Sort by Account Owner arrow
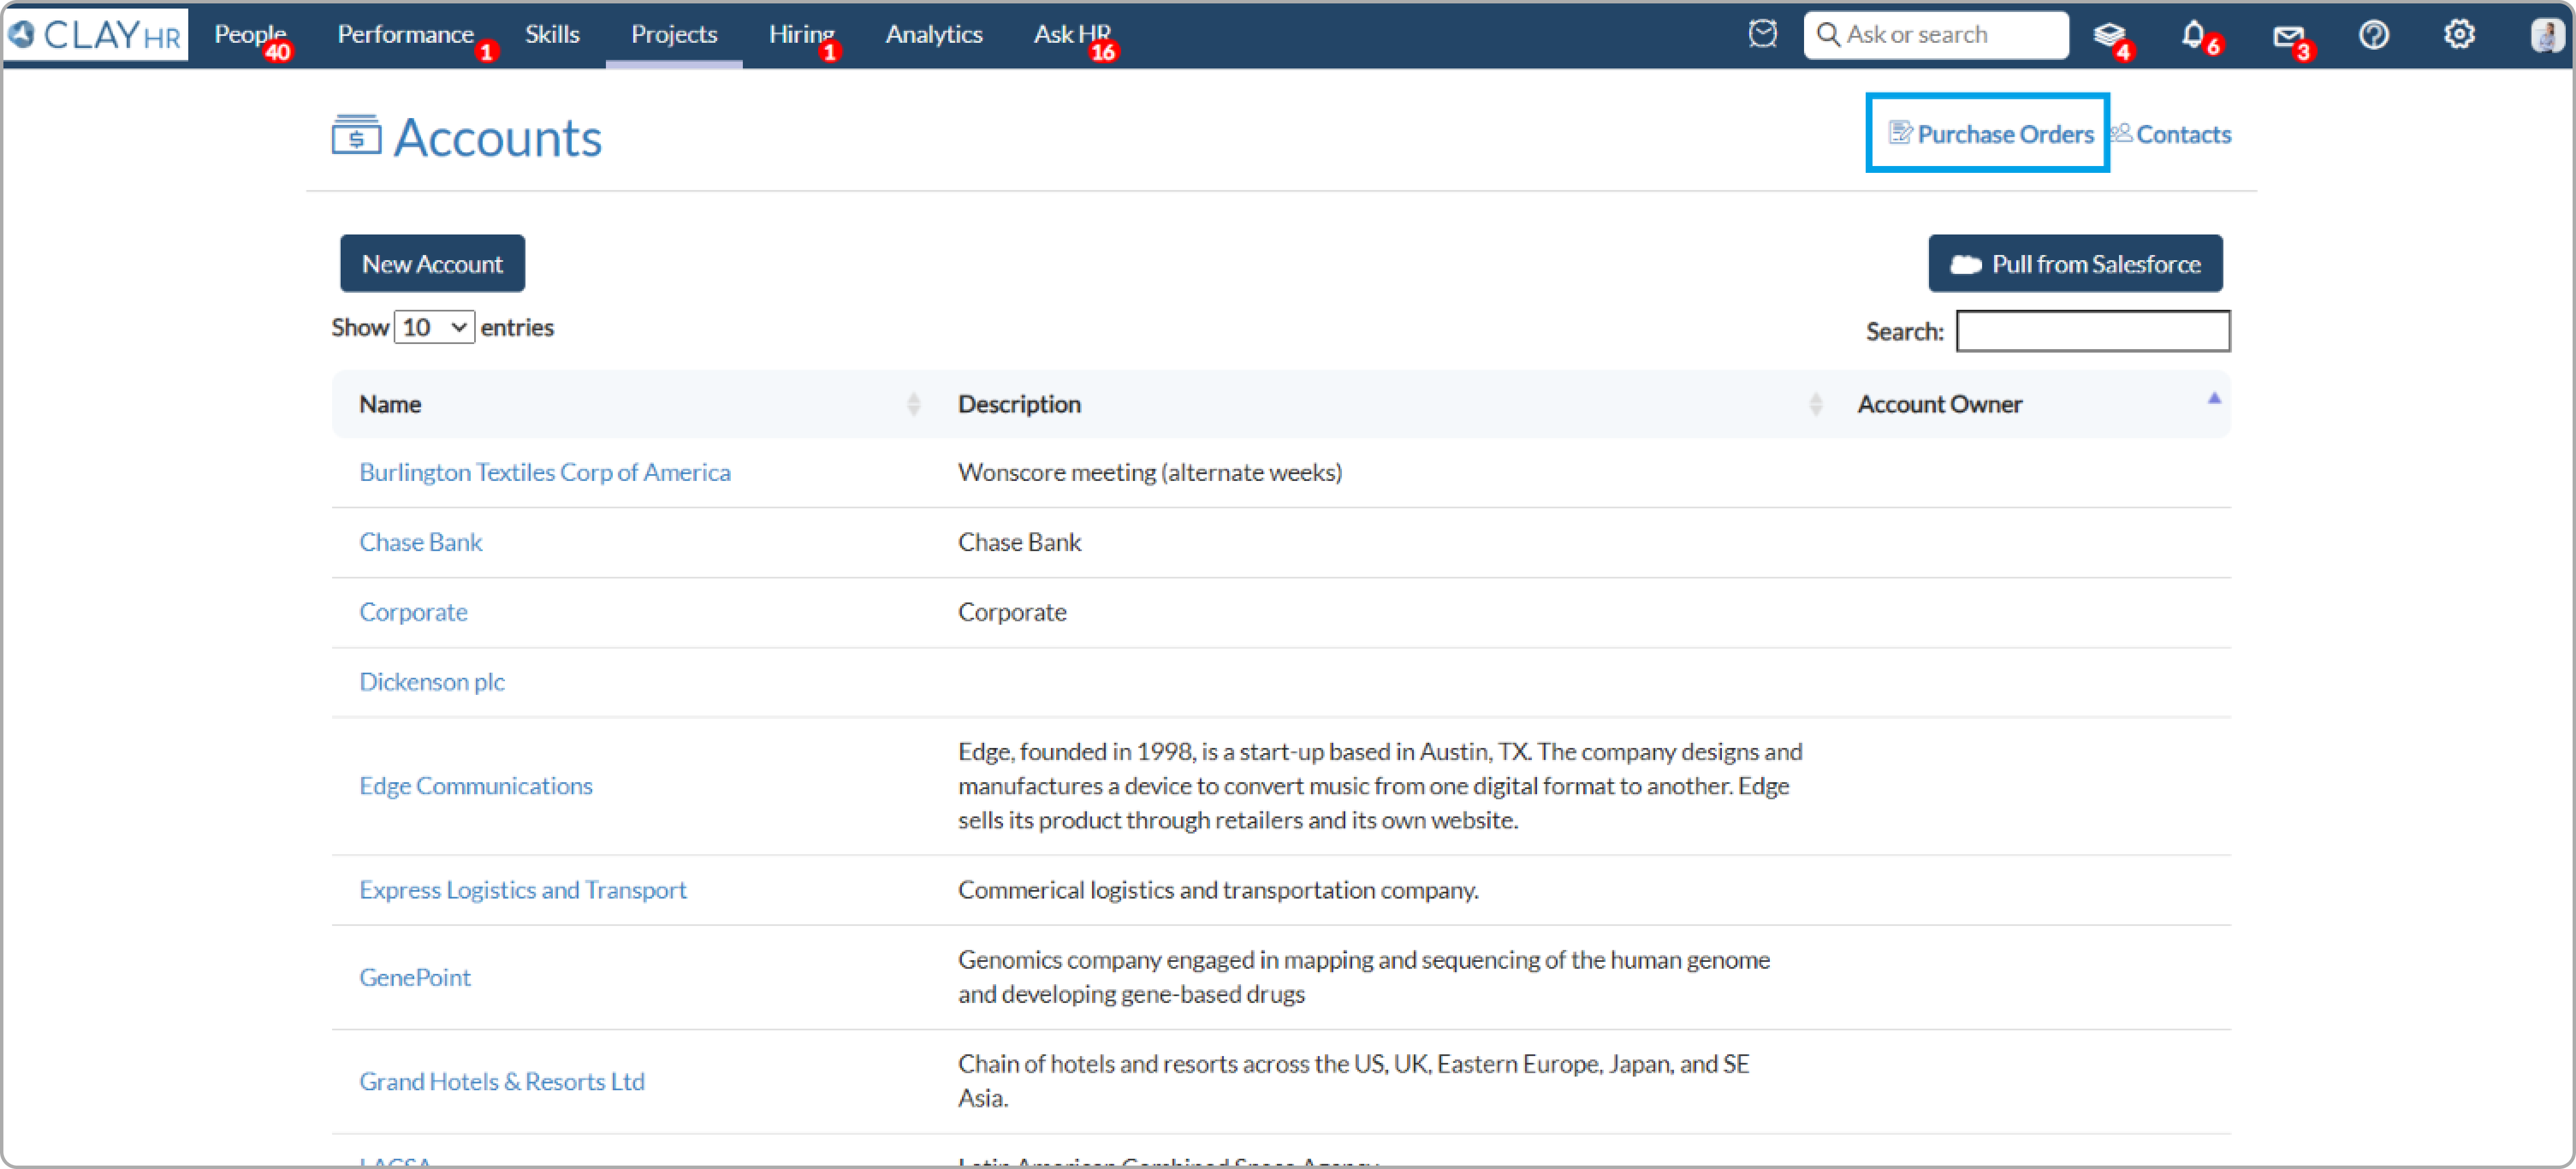Viewport: 2576px width, 1169px height. [2214, 399]
